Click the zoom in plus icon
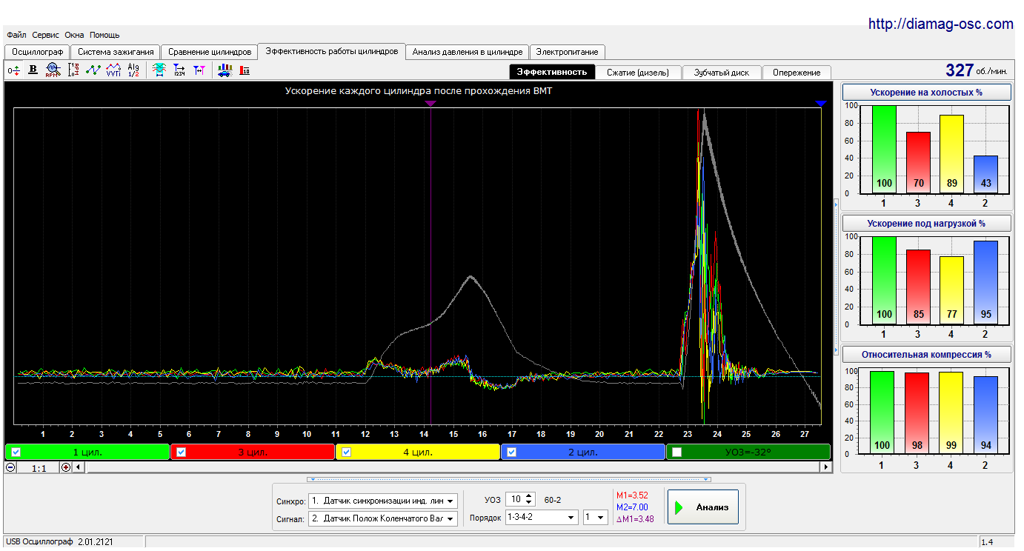The image size is (1024, 551). click(x=66, y=467)
